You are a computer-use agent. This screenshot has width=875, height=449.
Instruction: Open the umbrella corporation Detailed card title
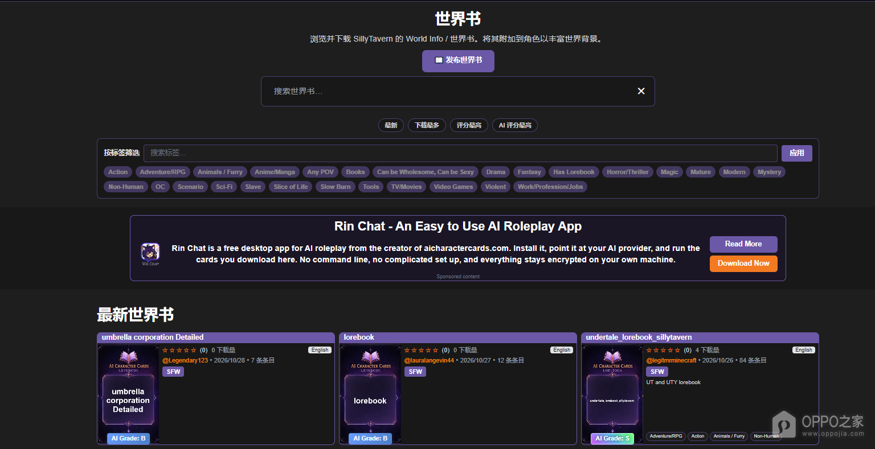153,337
